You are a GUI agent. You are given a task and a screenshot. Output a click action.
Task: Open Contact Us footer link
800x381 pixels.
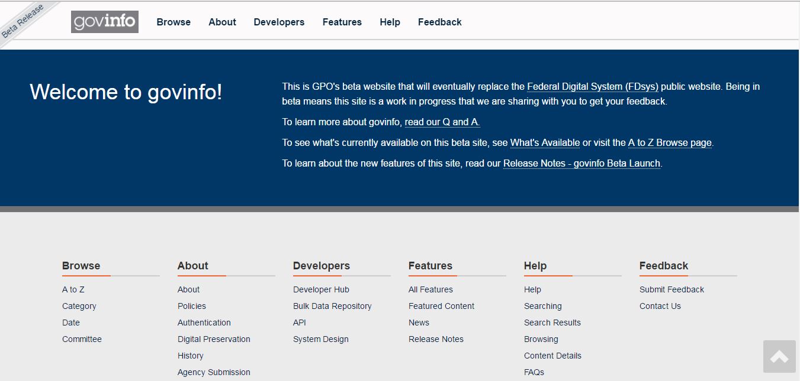tap(660, 306)
